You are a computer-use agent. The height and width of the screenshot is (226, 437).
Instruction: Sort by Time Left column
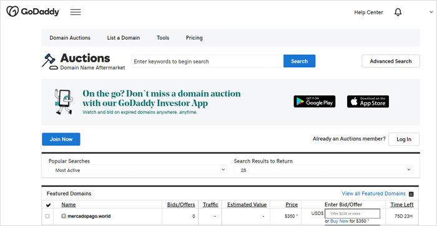[x=402, y=205]
